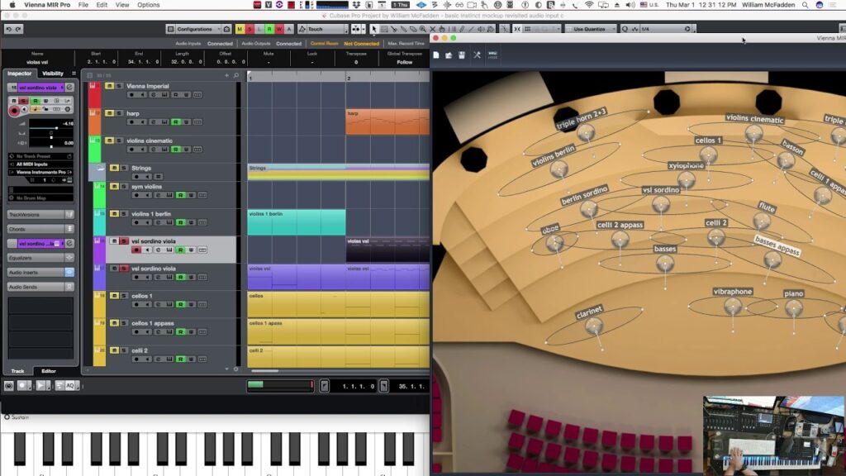Viewport: 846px width, 476px height.
Task: Expand the Equalizers inspector section
Action: [40, 258]
